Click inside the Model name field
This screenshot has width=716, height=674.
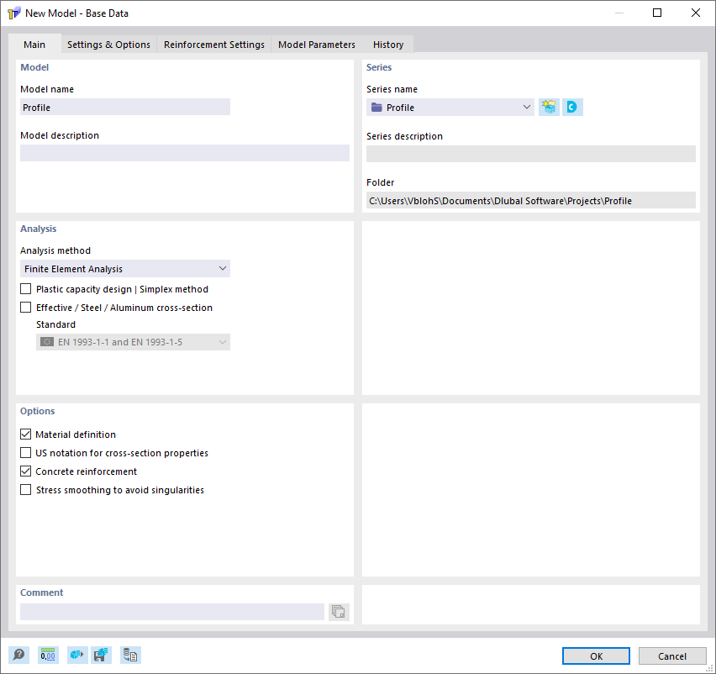click(x=124, y=107)
